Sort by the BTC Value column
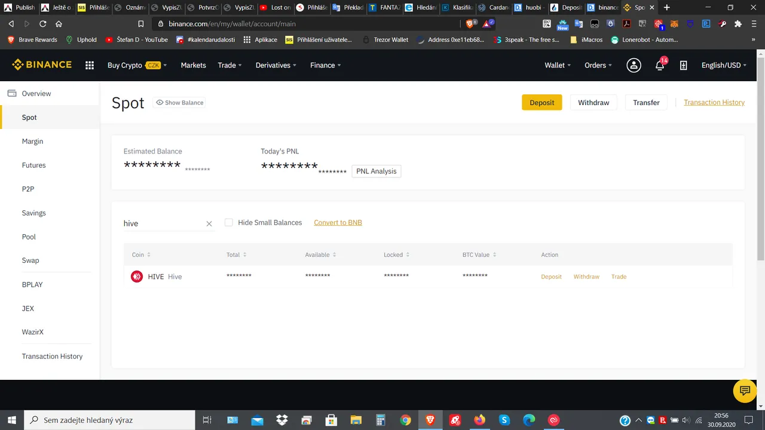The height and width of the screenshot is (430, 765). [x=479, y=255]
